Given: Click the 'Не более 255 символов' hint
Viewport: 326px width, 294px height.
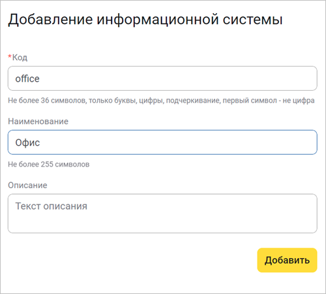Looking at the screenshot, I should [49, 164].
